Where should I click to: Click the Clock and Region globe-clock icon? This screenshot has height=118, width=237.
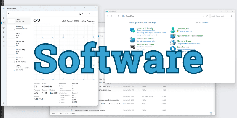[x=173, y=43]
